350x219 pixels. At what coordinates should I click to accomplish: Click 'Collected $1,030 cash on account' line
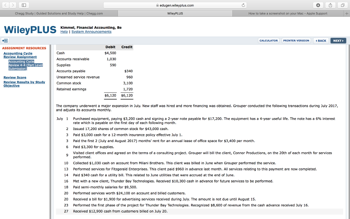175,163
